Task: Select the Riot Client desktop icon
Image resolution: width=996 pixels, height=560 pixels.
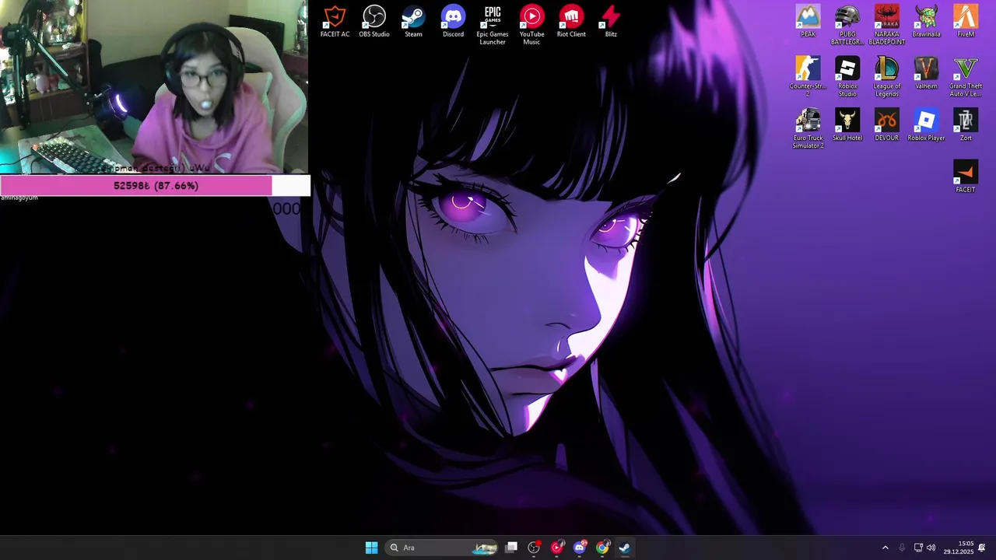Action: point(571,22)
